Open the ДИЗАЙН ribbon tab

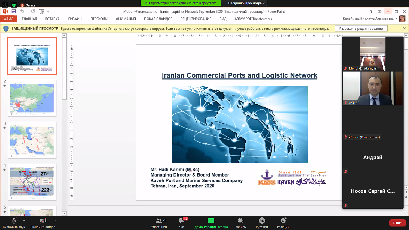point(75,19)
